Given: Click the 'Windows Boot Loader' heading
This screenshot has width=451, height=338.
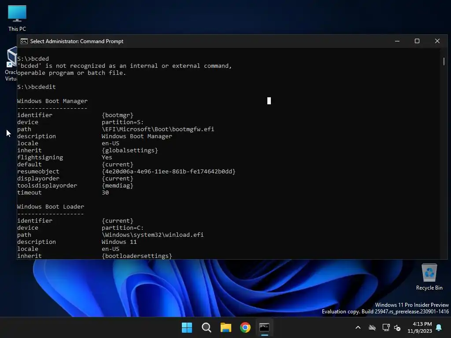Looking at the screenshot, I should pyautogui.click(x=51, y=206).
